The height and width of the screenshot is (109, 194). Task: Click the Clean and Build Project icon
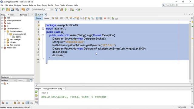61,9
